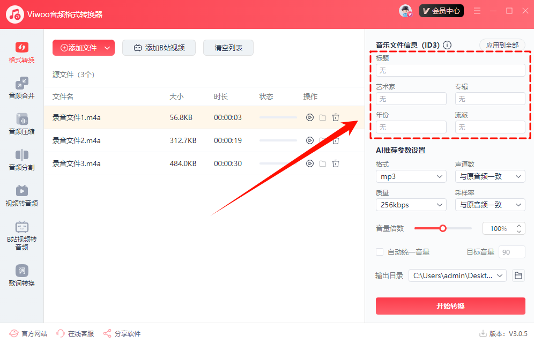Expand 格式 mp3 dropdown

[x=411, y=176]
